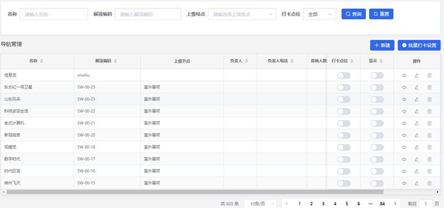444x208 pixels.
Task: Toggle 打卡点位 switch for 信息流
Action: click(344, 75)
